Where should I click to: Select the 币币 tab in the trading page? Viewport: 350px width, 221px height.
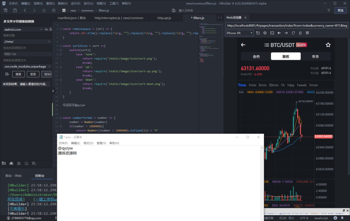[315, 57]
